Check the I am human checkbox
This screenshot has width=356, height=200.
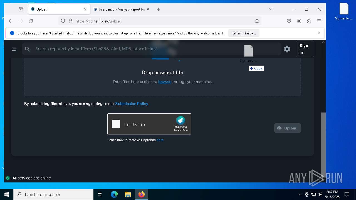(x=116, y=124)
